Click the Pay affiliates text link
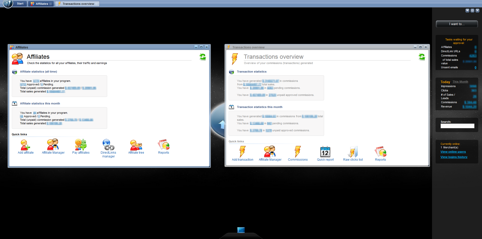482x239 pixels. click(x=81, y=153)
